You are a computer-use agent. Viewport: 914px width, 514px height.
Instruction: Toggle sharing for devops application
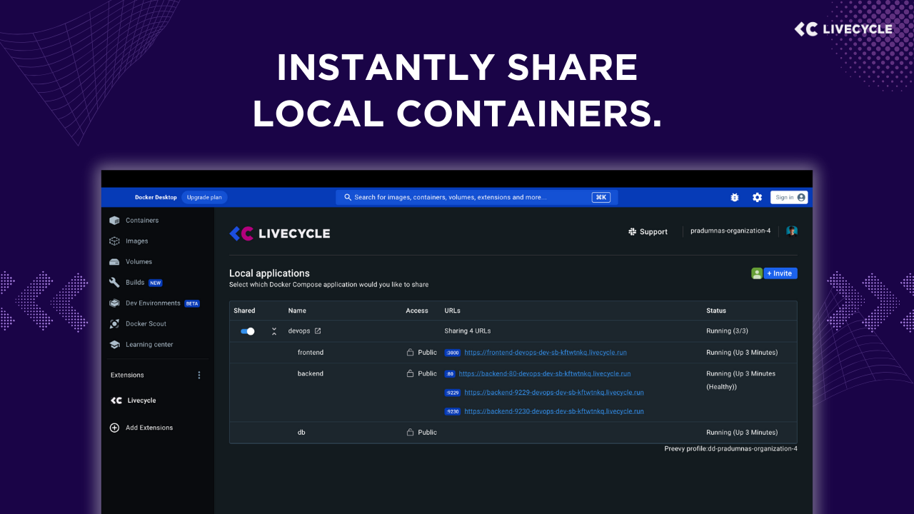[x=248, y=331]
